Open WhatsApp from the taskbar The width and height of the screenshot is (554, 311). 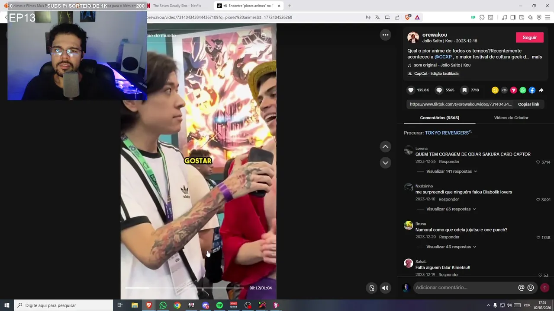pyautogui.click(x=163, y=305)
